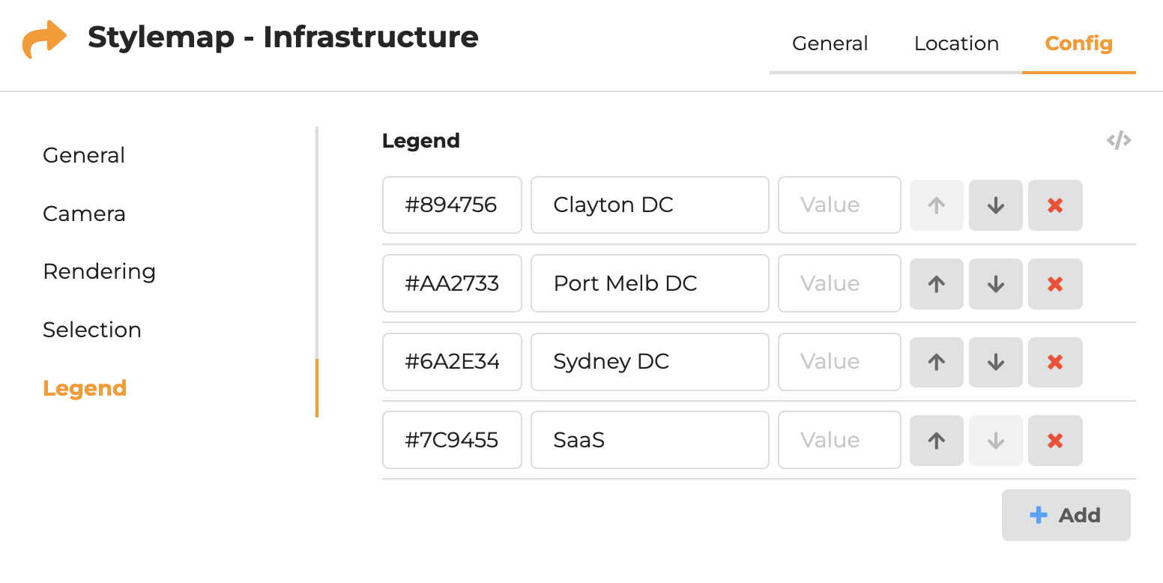Move SaaS row up
This screenshot has width=1163, height=583.
[x=936, y=441]
